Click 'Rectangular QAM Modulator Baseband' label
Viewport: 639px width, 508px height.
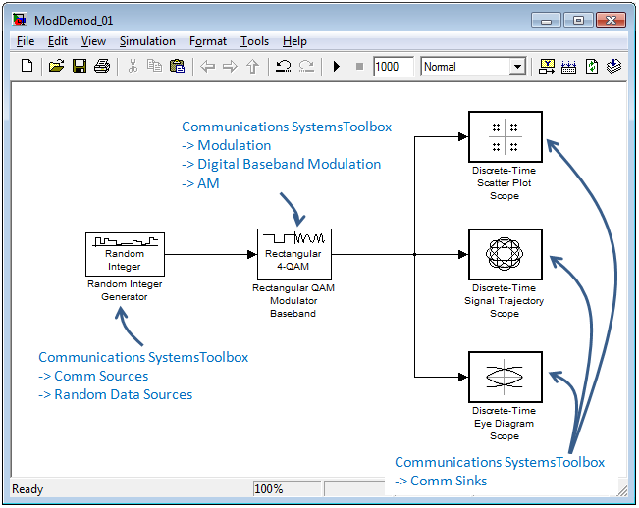(x=293, y=301)
